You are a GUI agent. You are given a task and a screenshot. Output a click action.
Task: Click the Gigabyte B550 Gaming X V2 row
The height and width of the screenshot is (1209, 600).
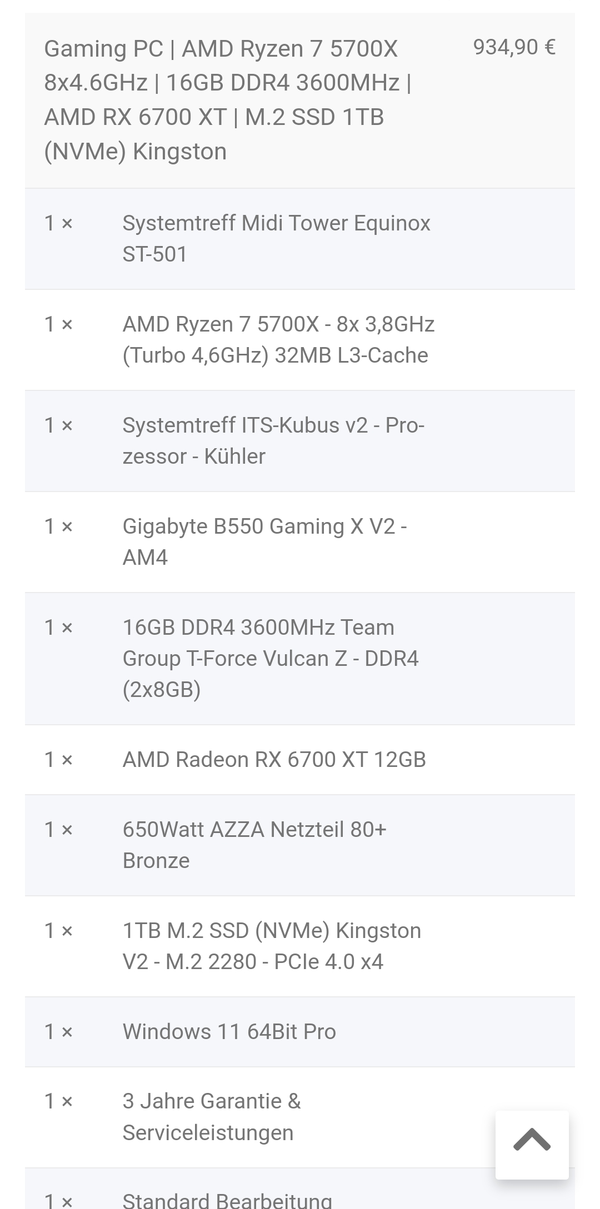tap(264, 541)
